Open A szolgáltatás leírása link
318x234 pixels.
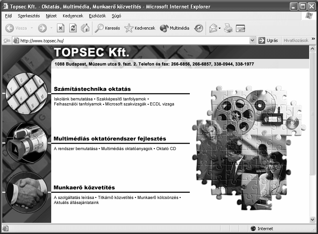(x=74, y=197)
